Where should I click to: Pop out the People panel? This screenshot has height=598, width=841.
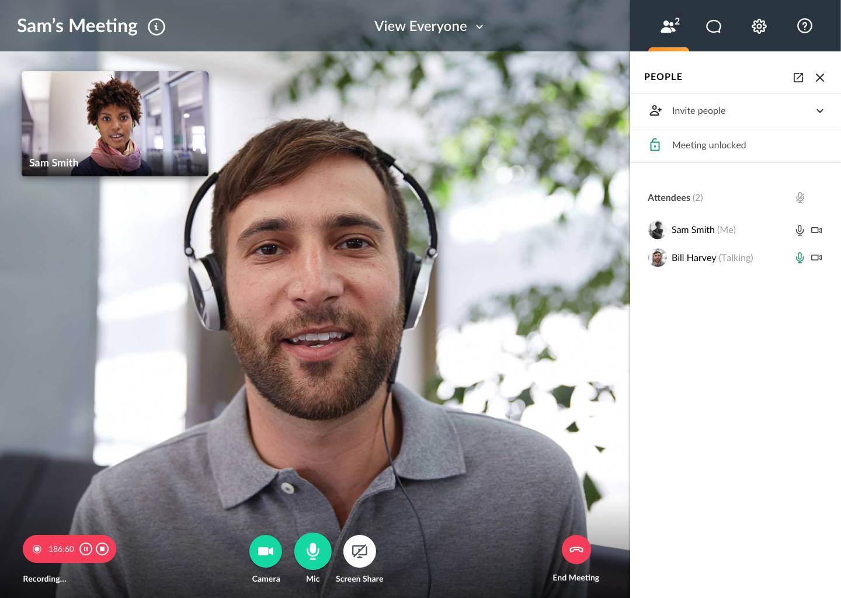pos(798,78)
